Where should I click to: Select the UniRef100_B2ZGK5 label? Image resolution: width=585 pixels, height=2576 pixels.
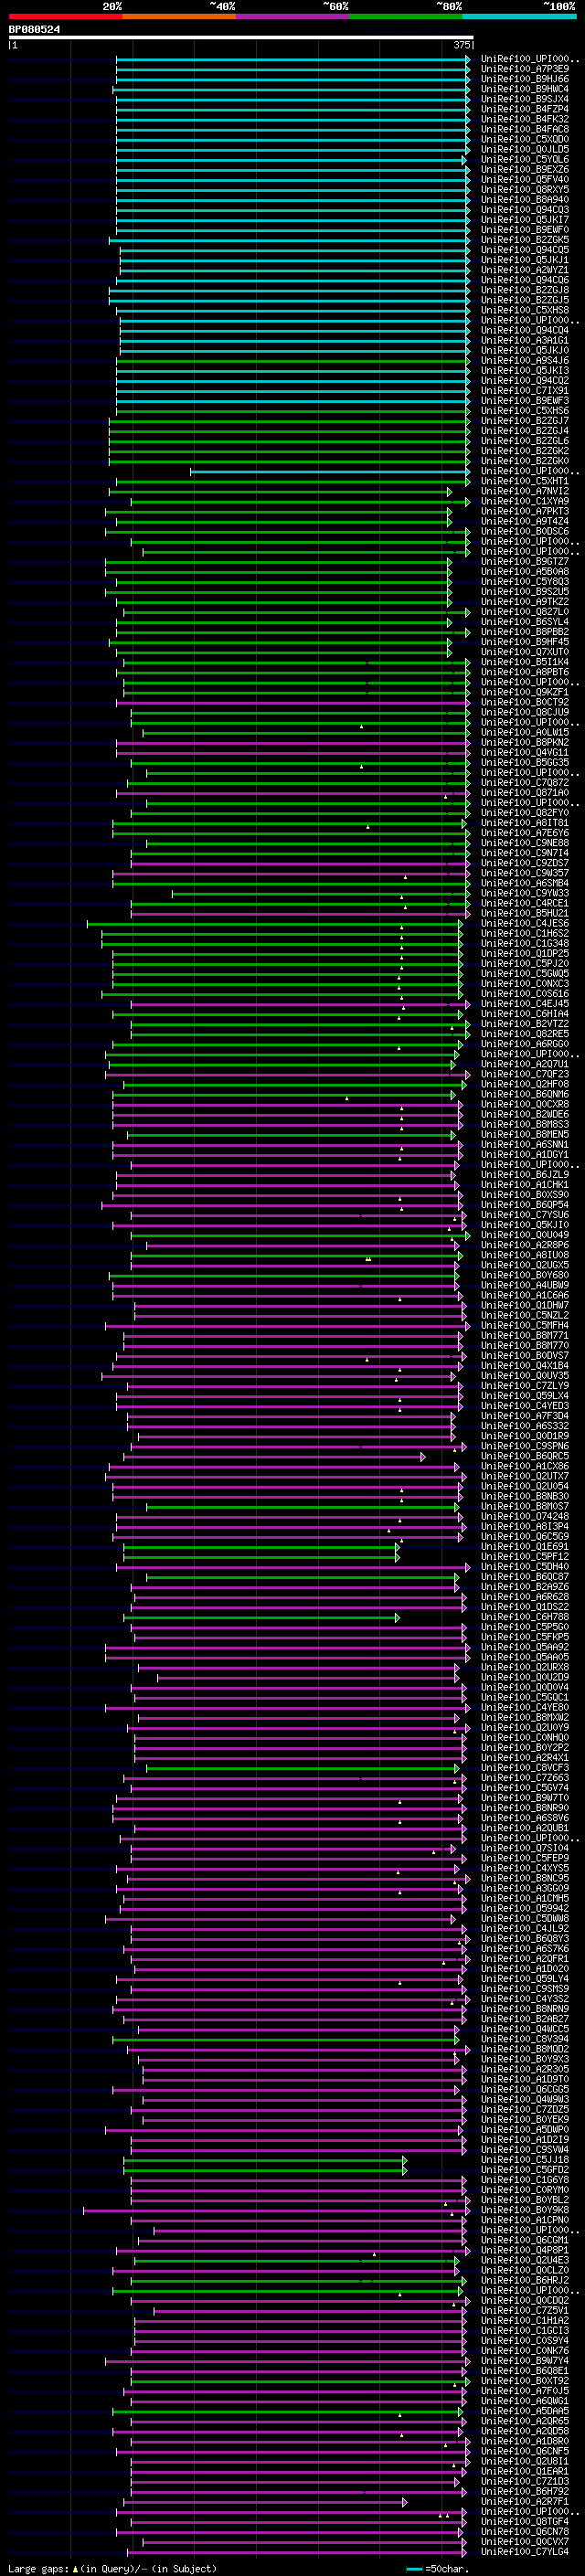tap(525, 240)
